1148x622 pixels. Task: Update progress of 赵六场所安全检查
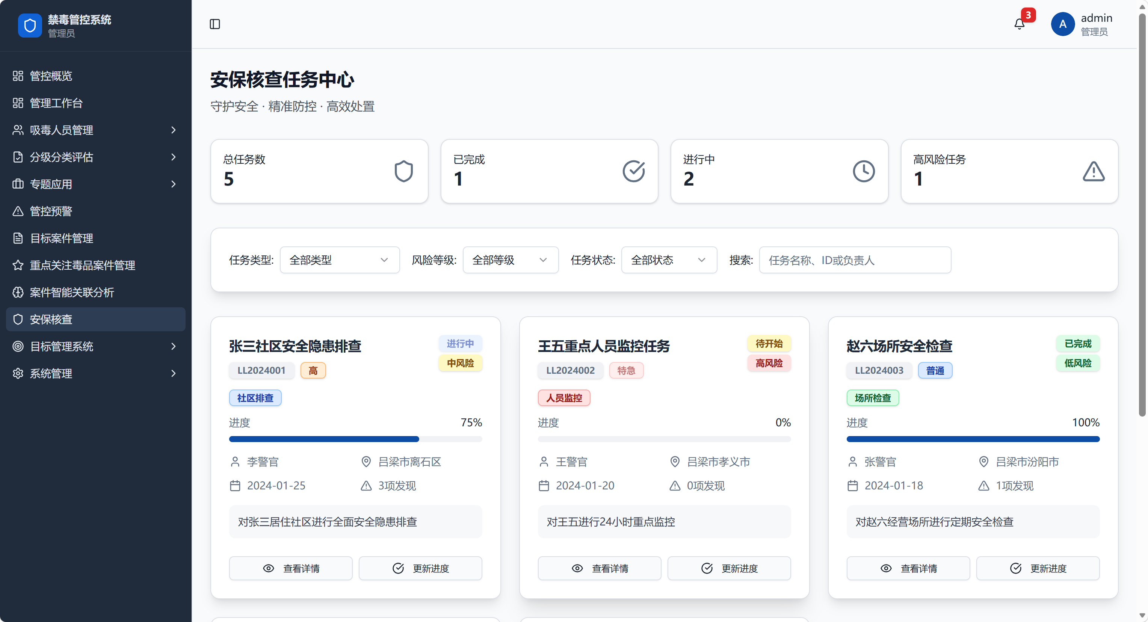1038,568
